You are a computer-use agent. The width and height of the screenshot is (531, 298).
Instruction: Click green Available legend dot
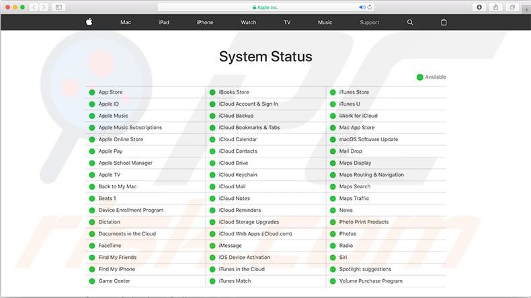419,77
